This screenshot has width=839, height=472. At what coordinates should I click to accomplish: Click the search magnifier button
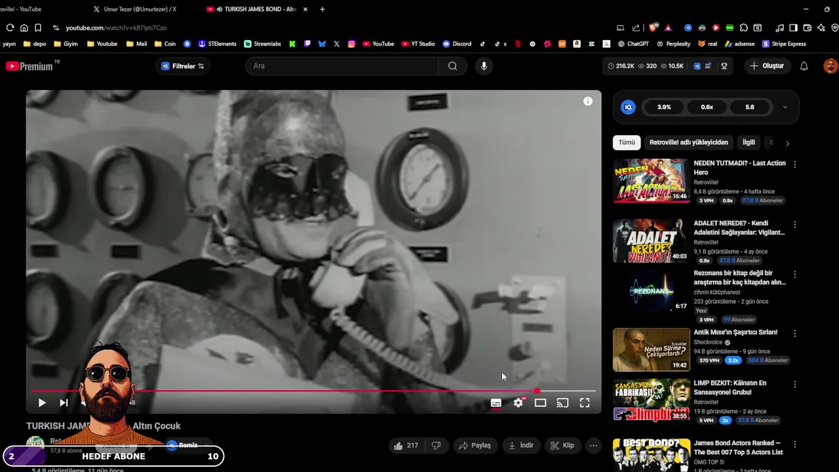point(452,66)
